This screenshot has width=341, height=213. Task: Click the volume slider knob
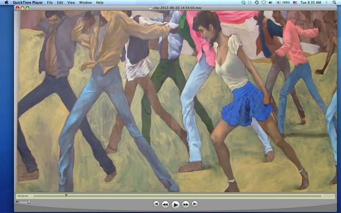coord(29,202)
